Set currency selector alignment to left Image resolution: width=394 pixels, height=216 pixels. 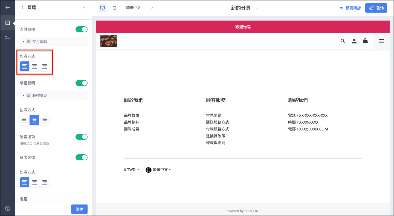[x=25, y=182]
